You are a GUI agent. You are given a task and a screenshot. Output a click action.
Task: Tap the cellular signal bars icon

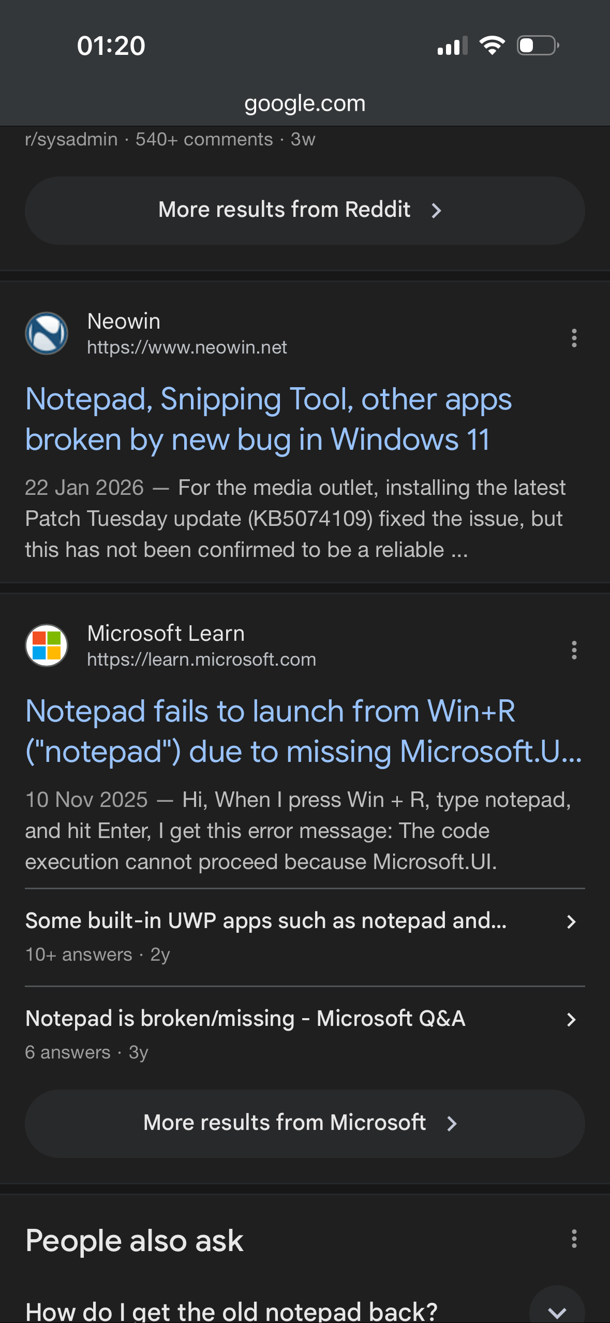(x=452, y=46)
